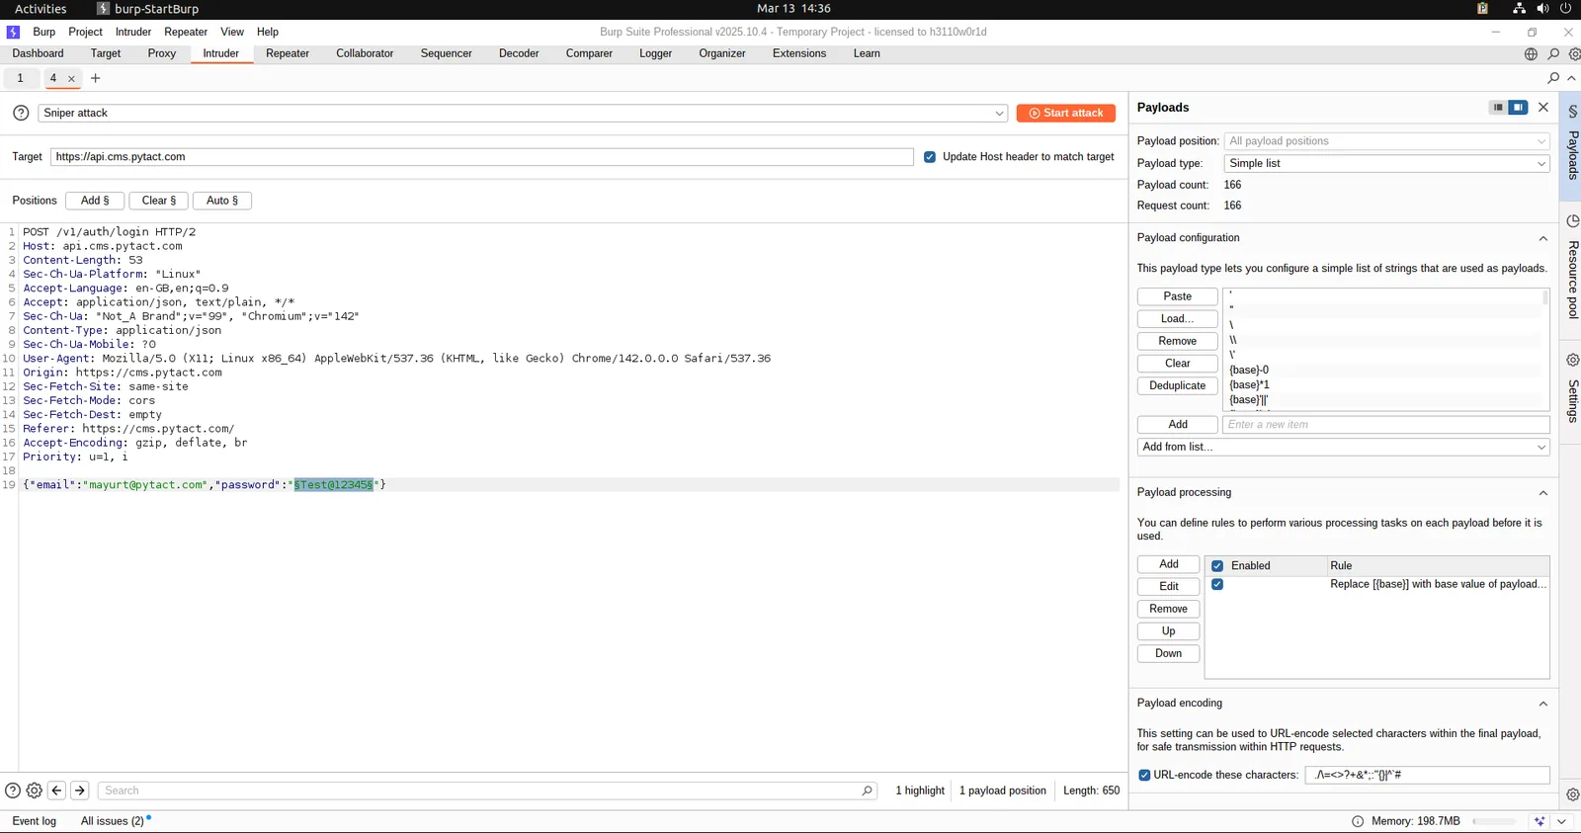Screen dimensions: 1581x833
Task: Go to next search match arrow
Action: 80,791
